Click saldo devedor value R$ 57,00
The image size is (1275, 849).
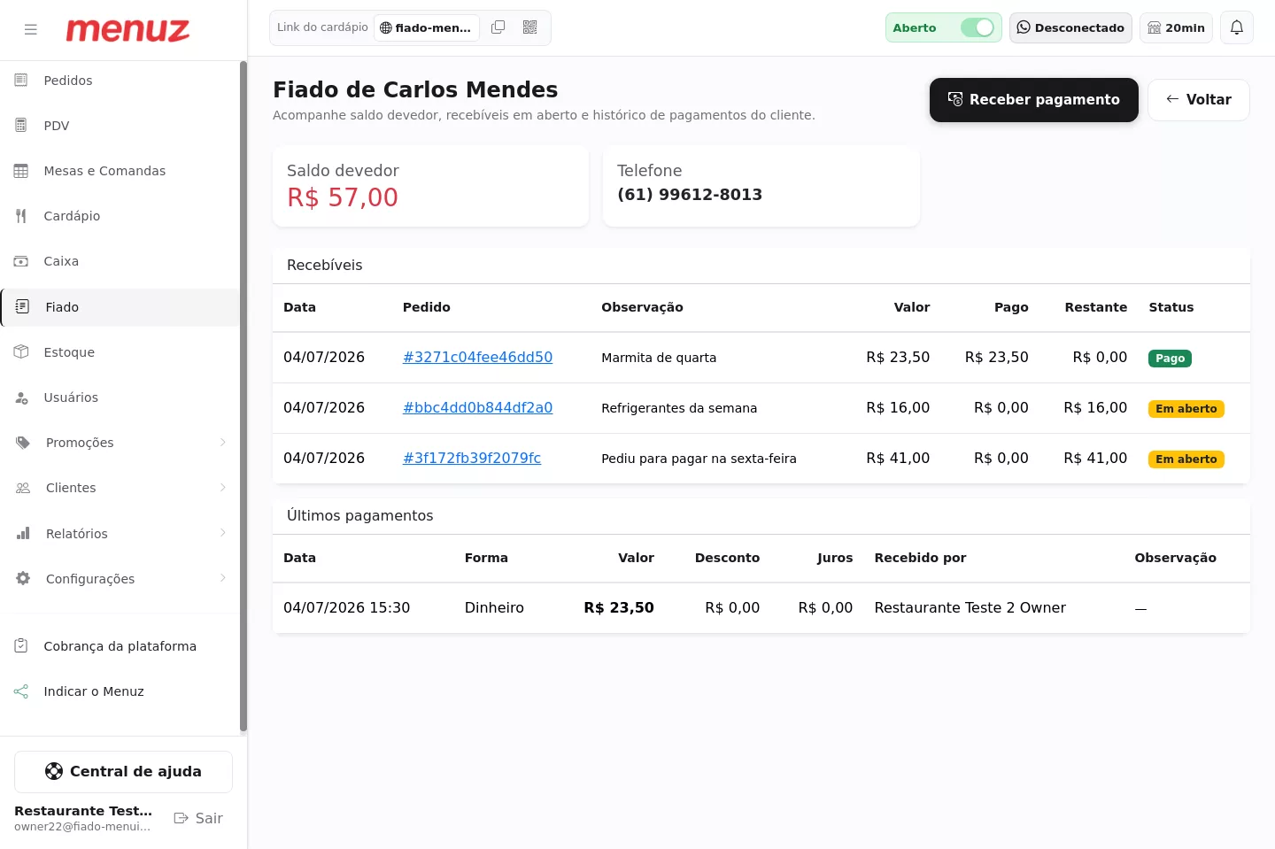tap(343, 197)
